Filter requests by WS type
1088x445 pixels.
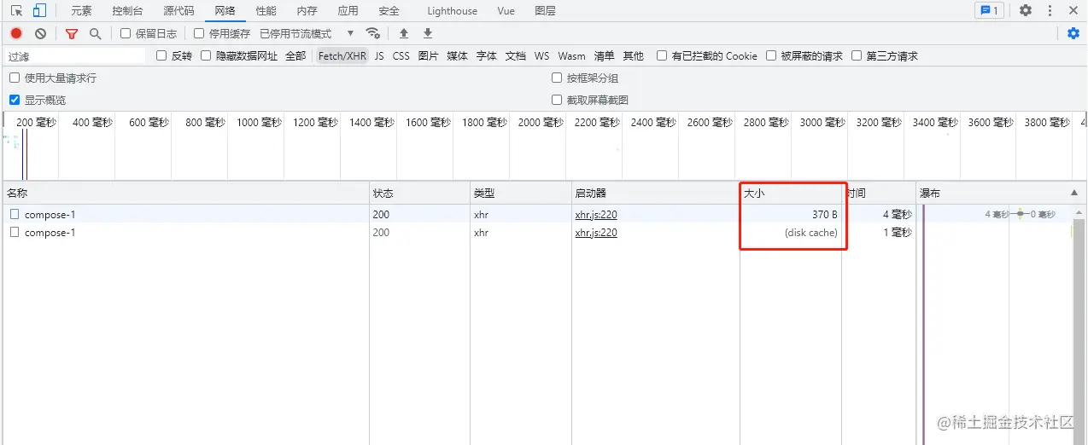click(x=542, y=56)
